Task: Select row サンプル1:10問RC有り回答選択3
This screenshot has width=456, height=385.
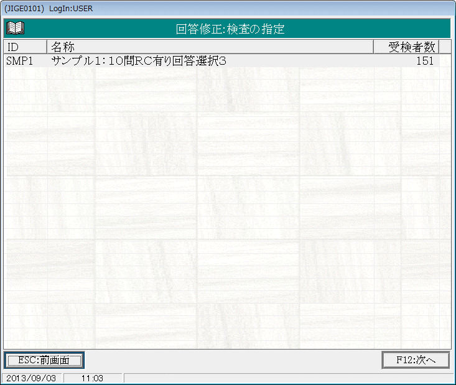Action: click(x=221, y=61)
